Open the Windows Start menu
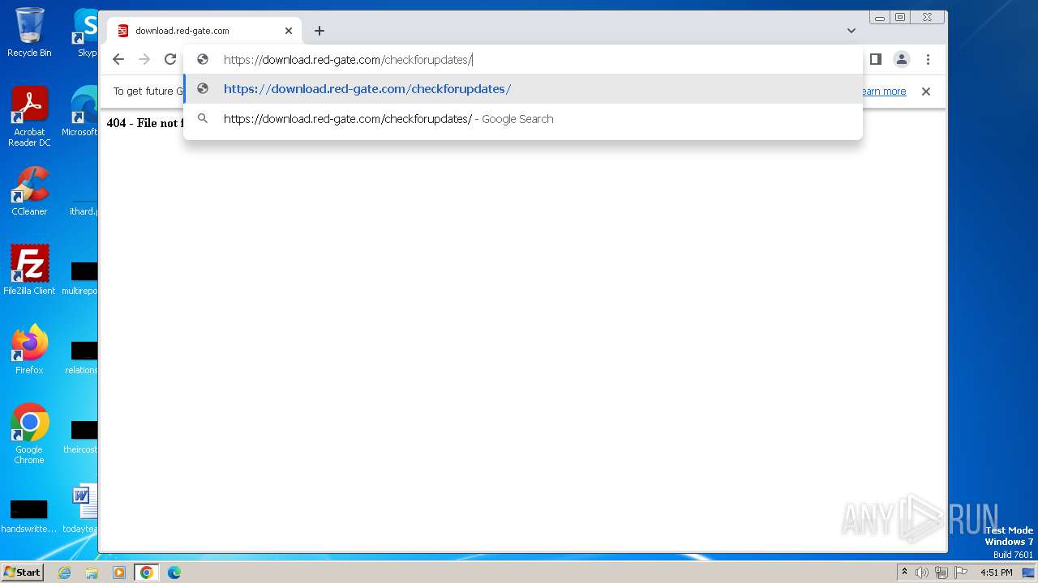The image size is (1038, 583). [22, 572]
